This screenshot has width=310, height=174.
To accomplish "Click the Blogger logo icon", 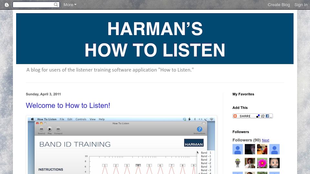I will 7,5.
